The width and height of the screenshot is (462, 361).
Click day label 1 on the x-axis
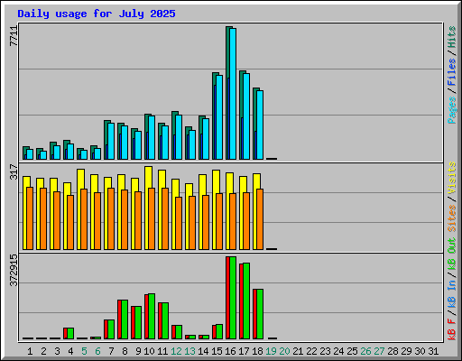(x=30, y=351)
